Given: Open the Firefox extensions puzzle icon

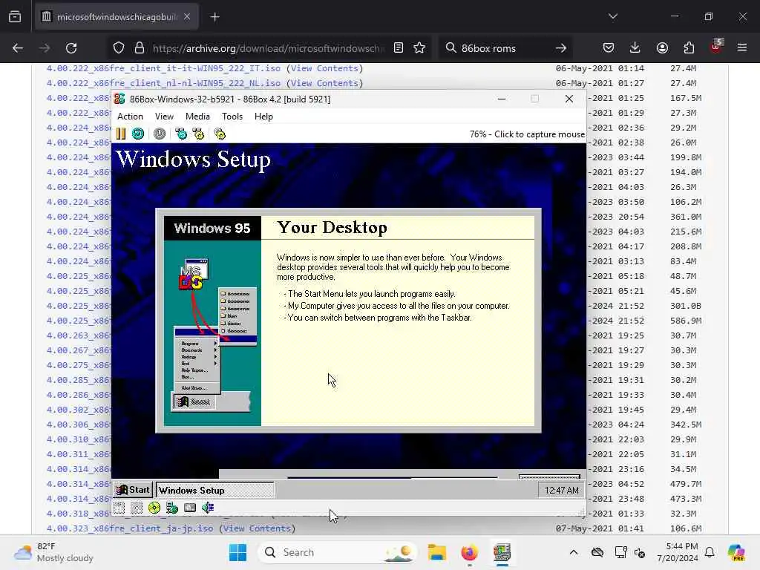Looking at the screenshot, I should click(689, 47).
